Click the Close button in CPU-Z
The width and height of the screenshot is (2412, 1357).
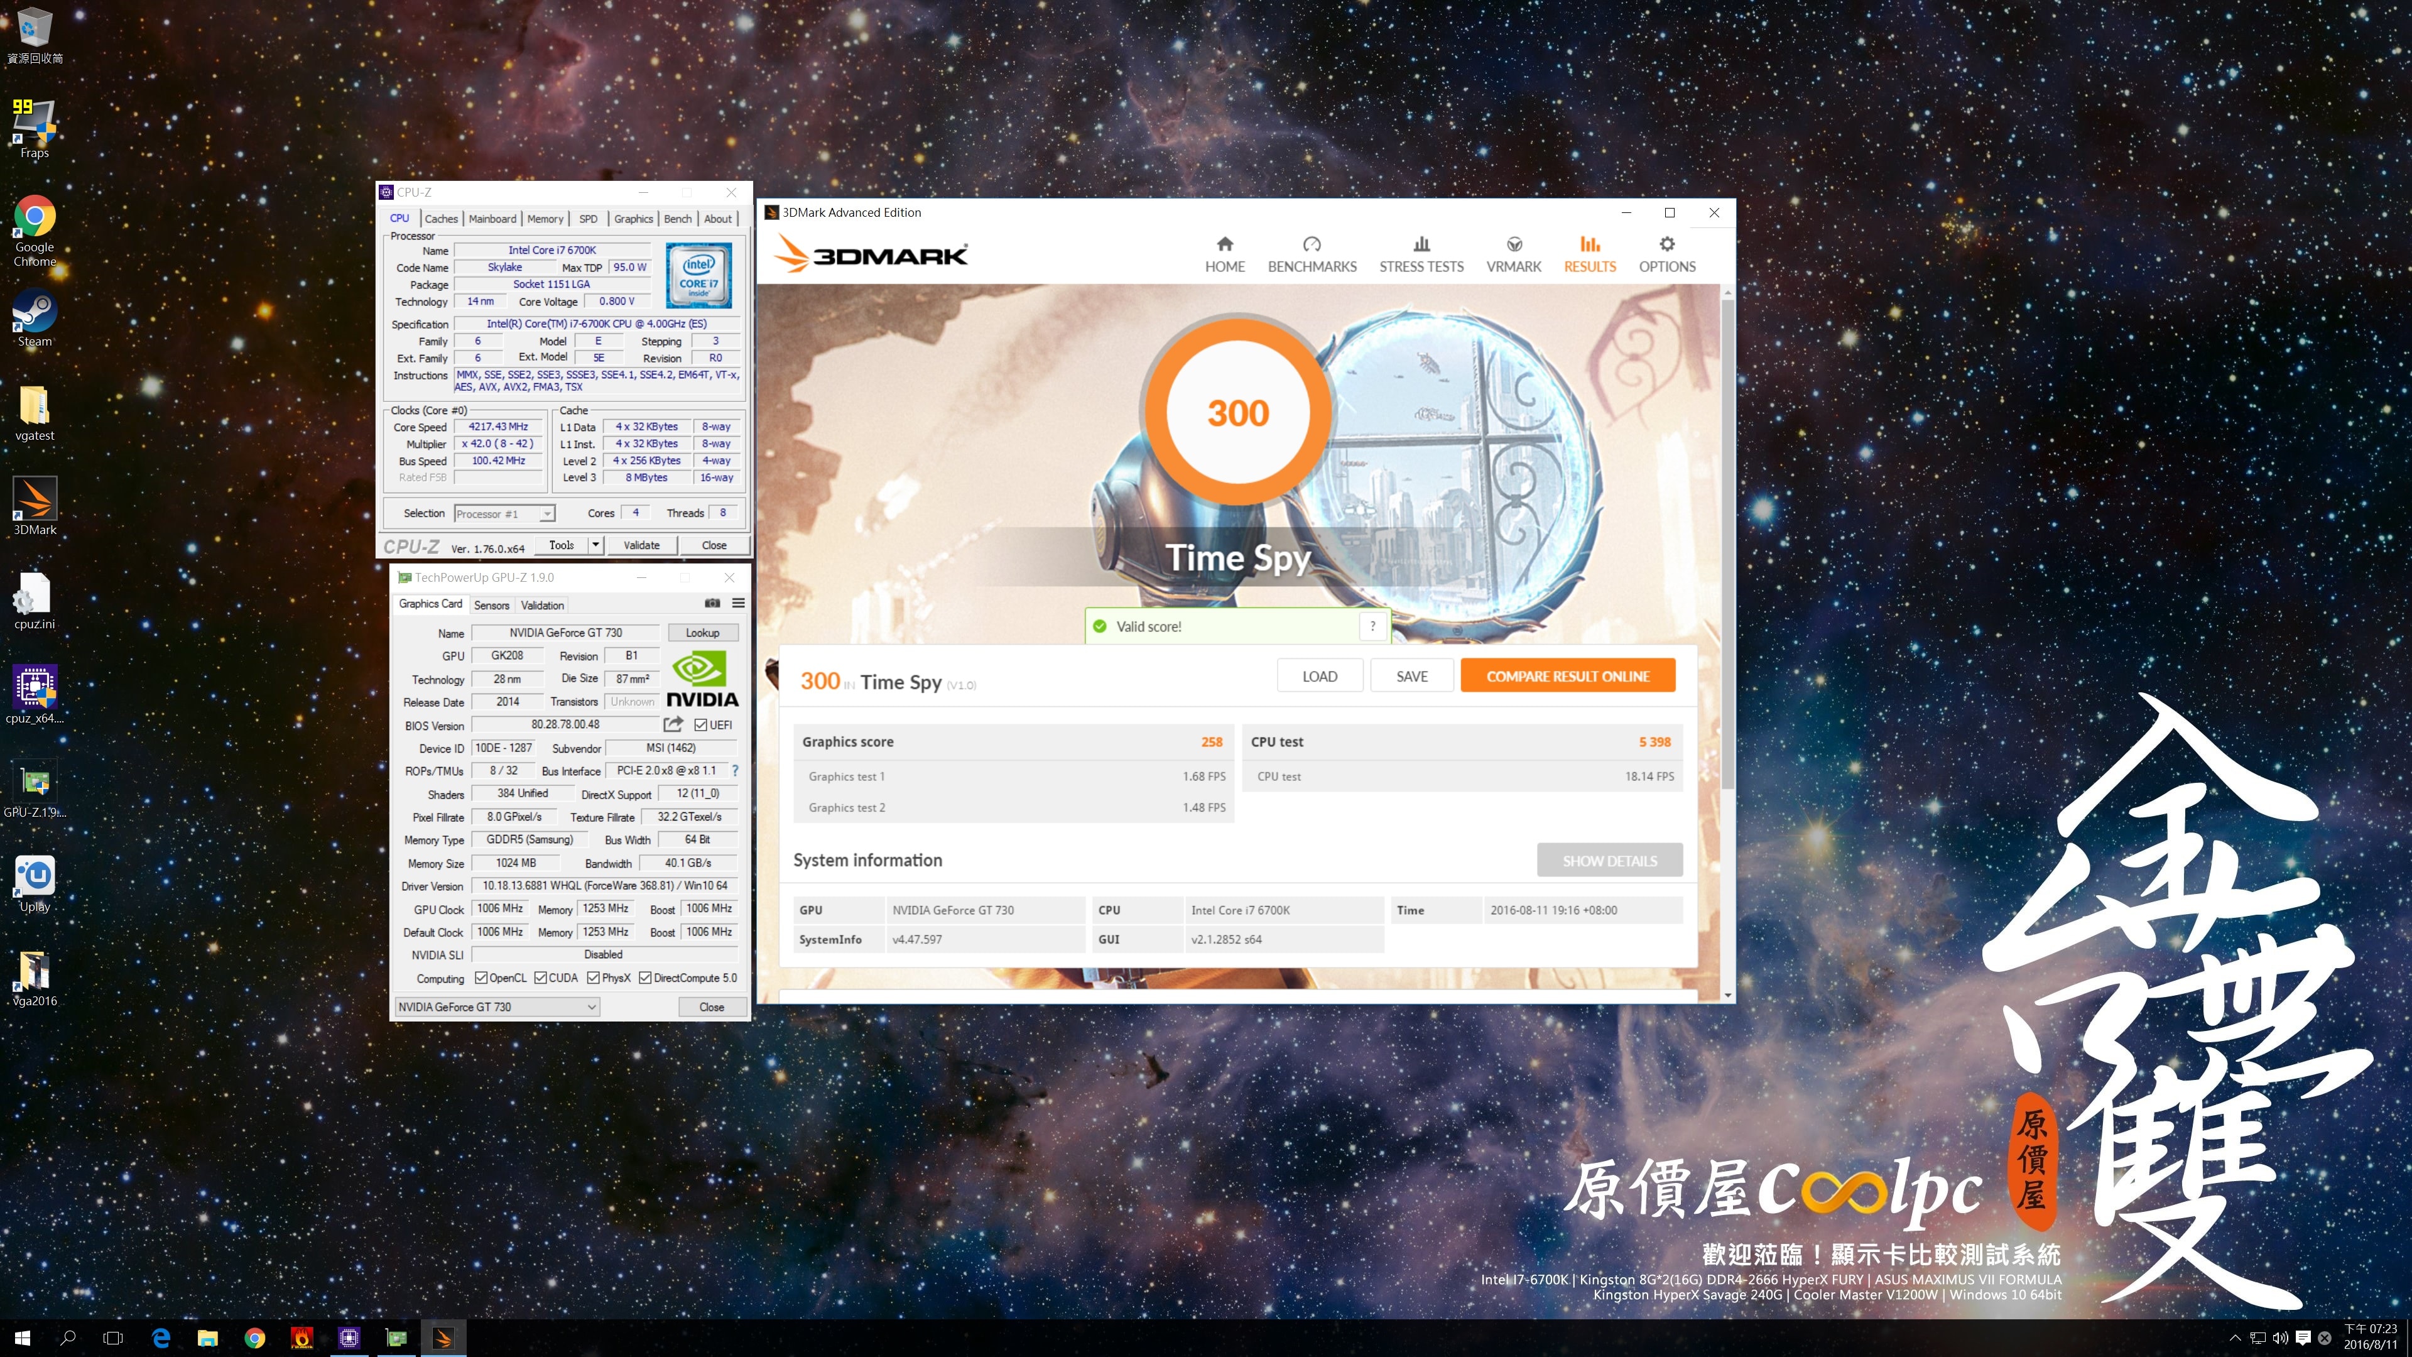pos(714,545)
